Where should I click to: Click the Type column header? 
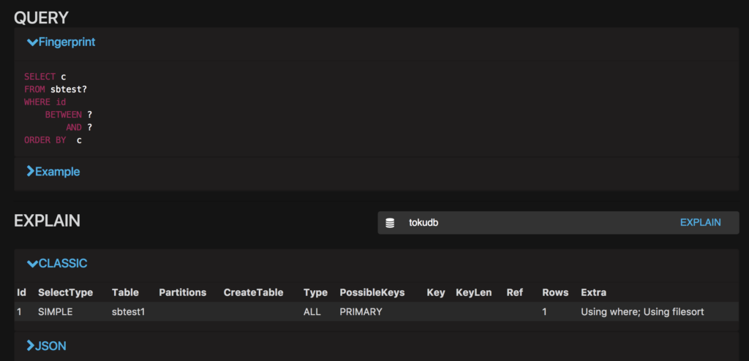click(315, 292)
